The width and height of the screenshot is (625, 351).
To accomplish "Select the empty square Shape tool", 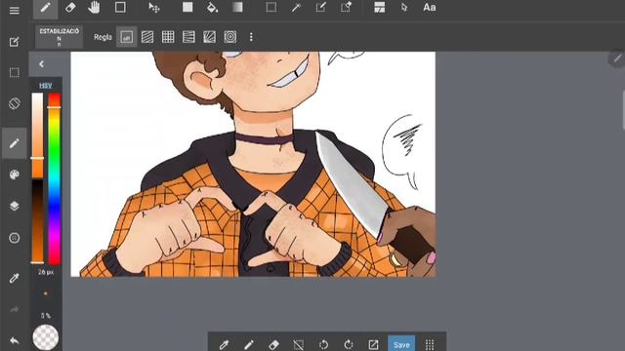I will (120, 7).
